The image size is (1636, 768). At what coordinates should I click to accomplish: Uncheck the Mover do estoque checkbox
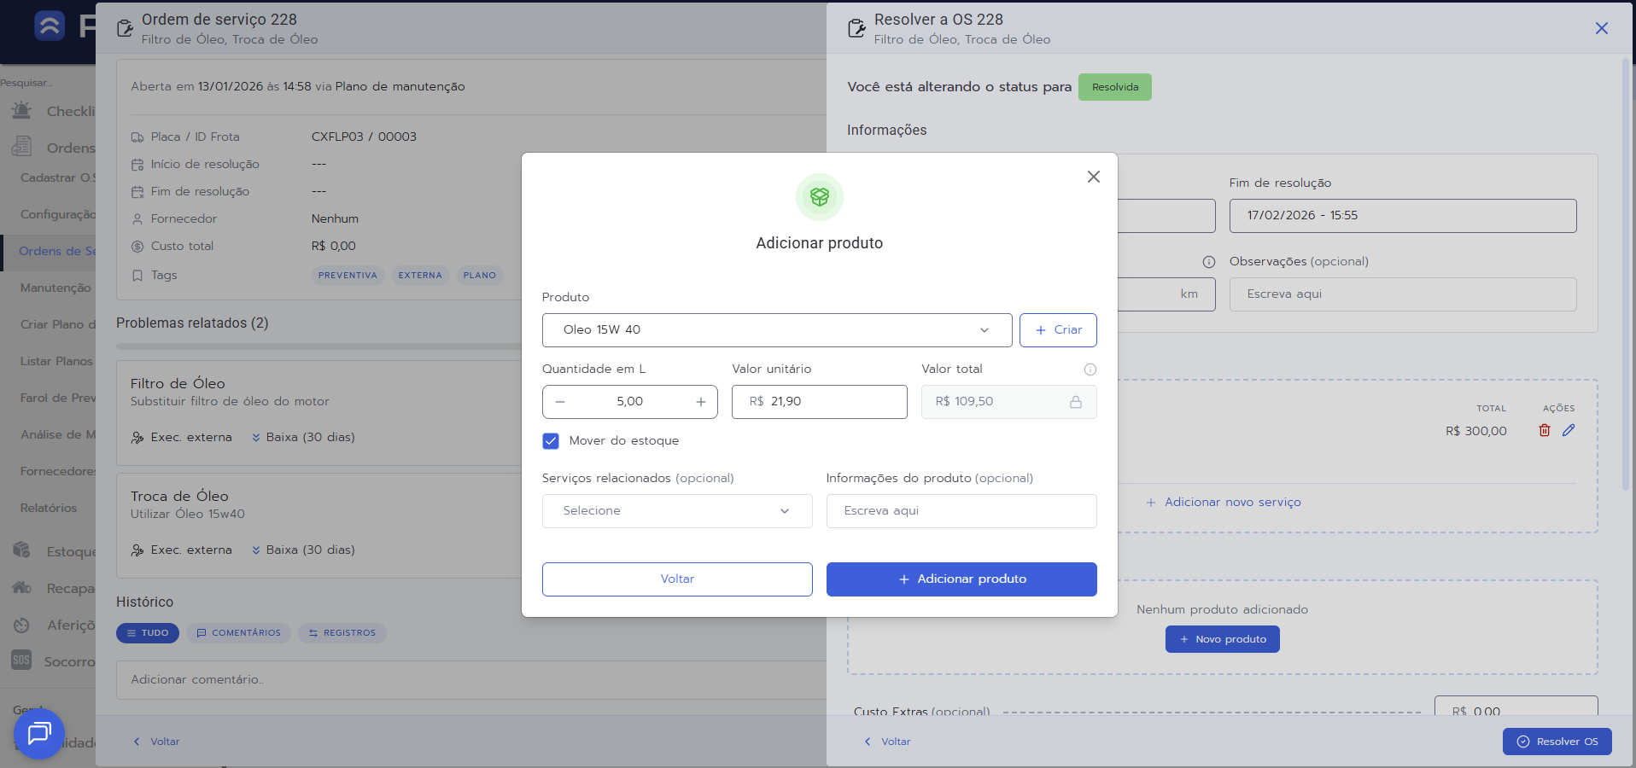tap(551, 441)
